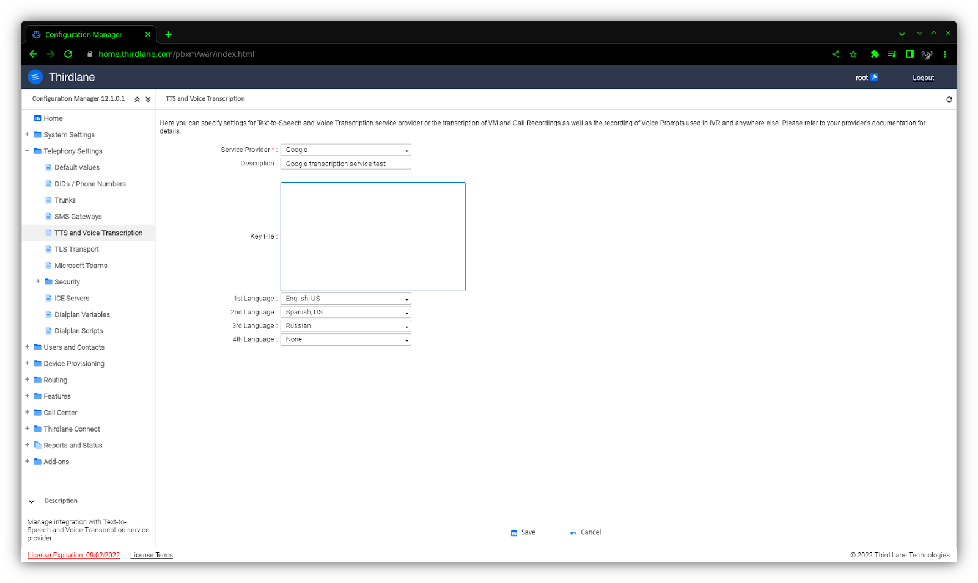Screen dimensions: 978x583
Task: Open the License Terms link
Action: [152, 555]
